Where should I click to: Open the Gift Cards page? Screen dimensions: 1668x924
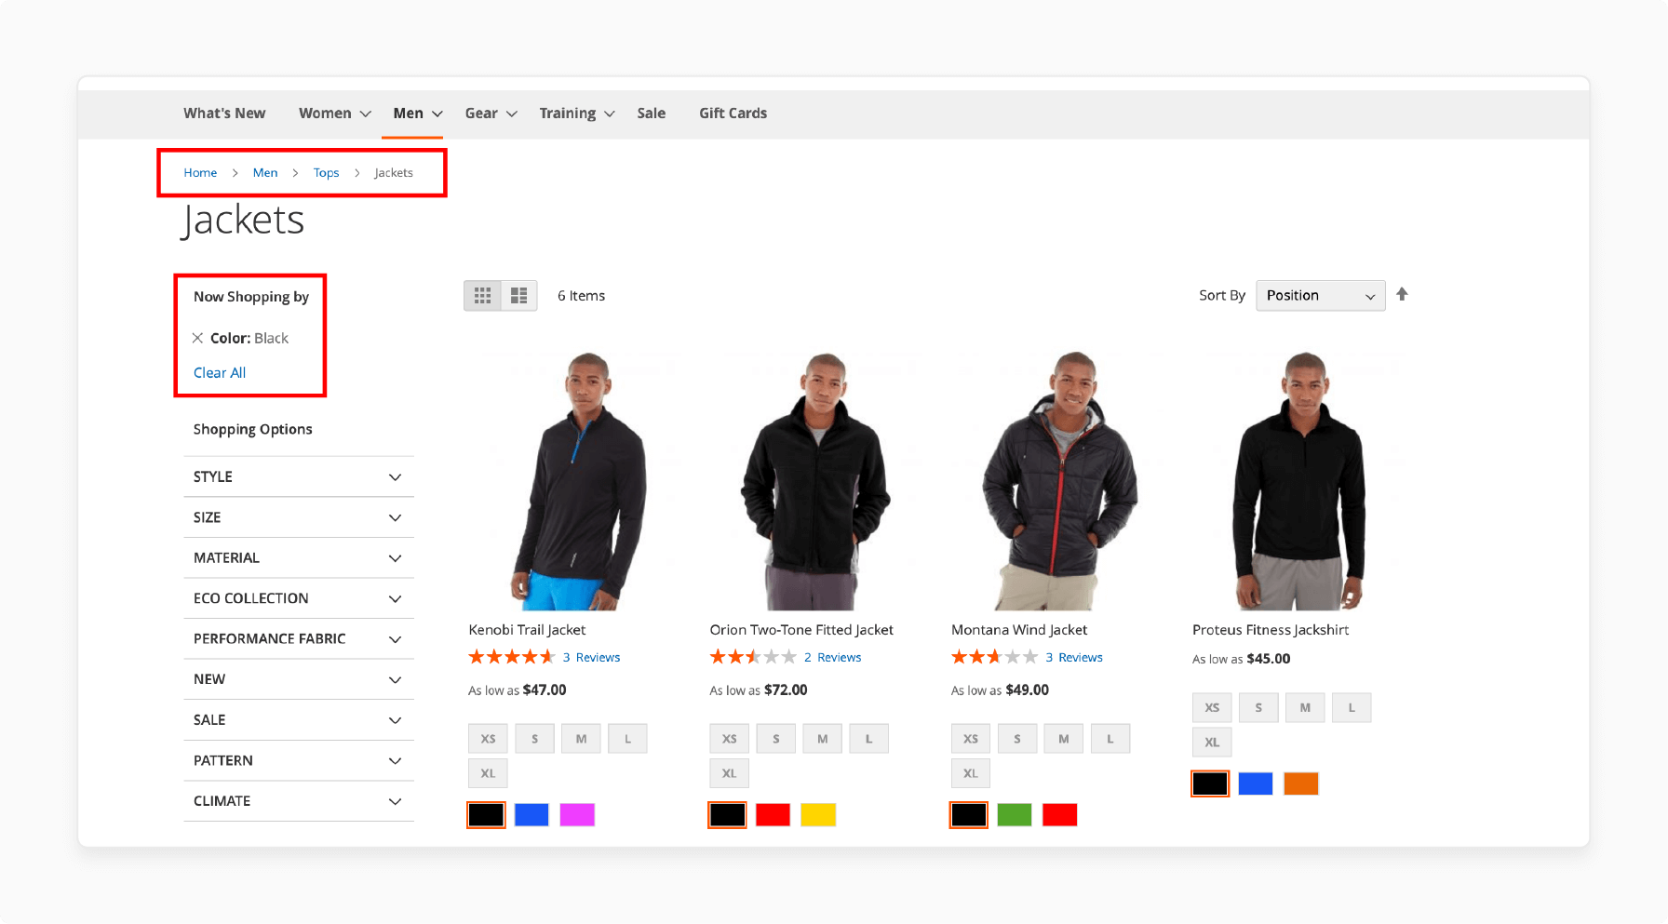pos(733,114)
